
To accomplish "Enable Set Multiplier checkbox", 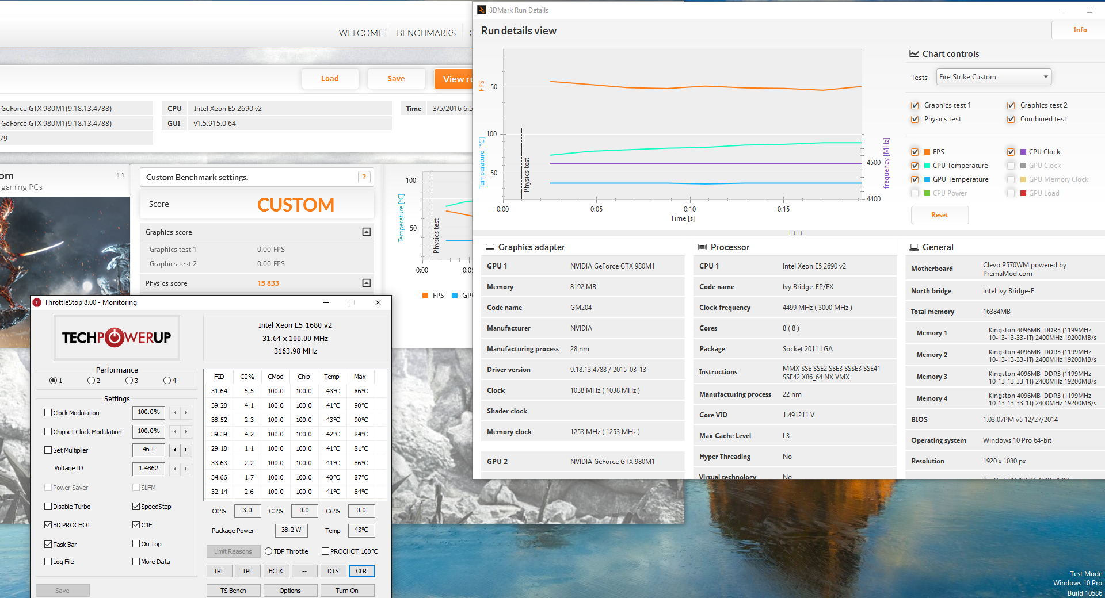I will tap(48, 450).
